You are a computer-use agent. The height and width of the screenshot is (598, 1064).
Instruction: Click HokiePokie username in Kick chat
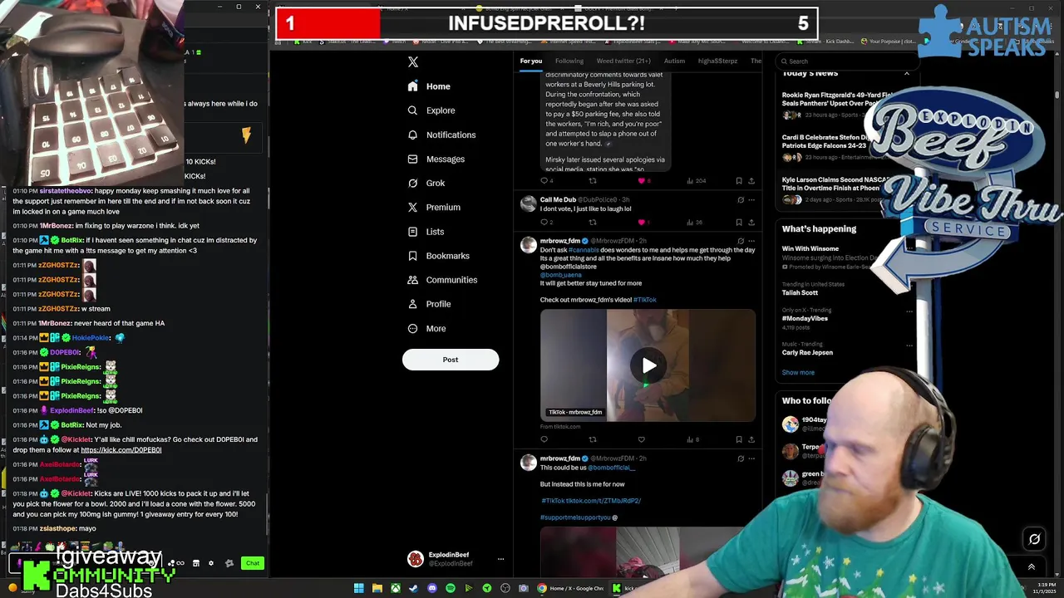pos(91,338)
